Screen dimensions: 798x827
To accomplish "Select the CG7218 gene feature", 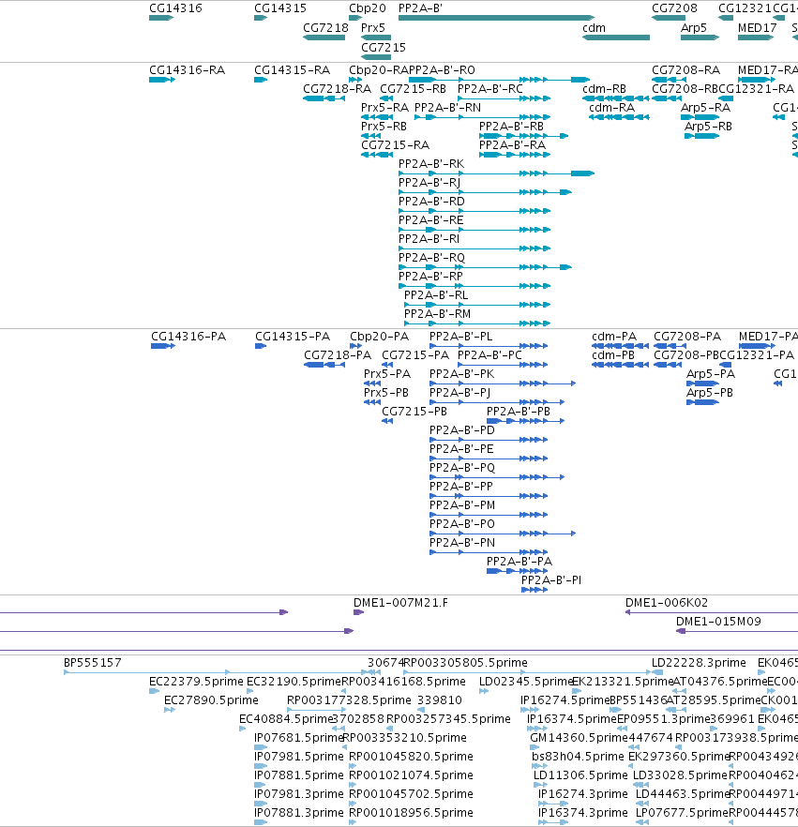I will point(324,38).
